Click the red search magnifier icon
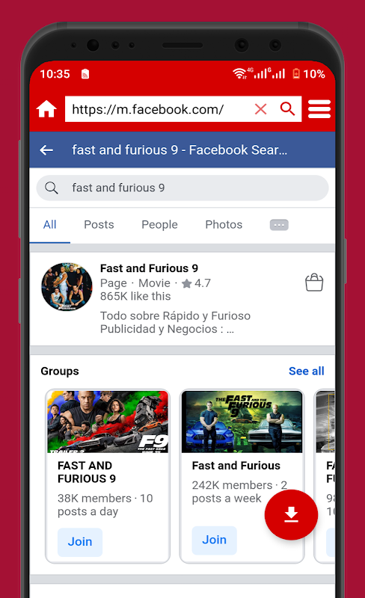This screenshot has height=598, width=365. click(287, 108)
